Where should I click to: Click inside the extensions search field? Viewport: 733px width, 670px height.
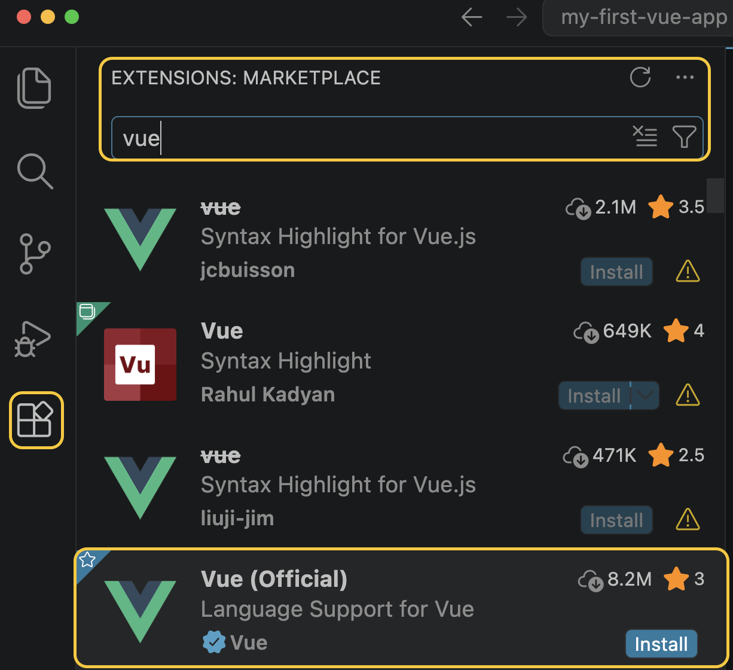[x=371, y=138]
